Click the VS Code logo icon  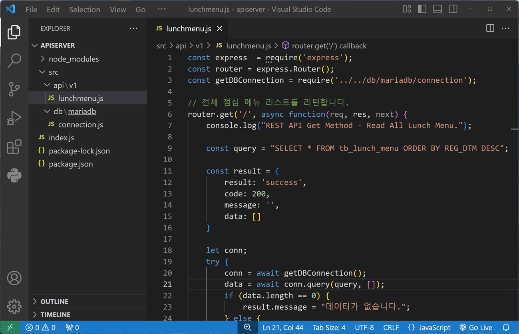point(10,9)
